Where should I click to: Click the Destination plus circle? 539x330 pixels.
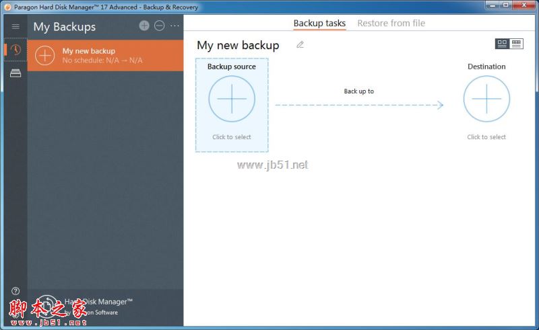pyautogui.click(x=486, y=99)
